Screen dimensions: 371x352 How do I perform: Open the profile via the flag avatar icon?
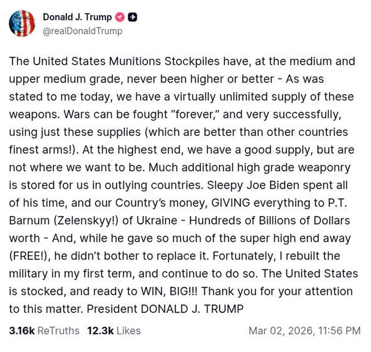tap(23, 23)
